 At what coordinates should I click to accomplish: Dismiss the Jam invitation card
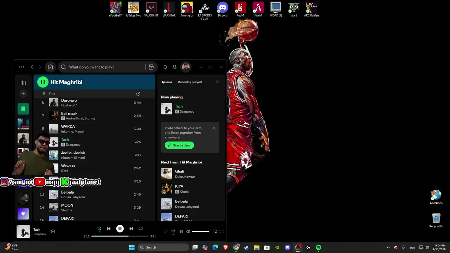(214, 128)
